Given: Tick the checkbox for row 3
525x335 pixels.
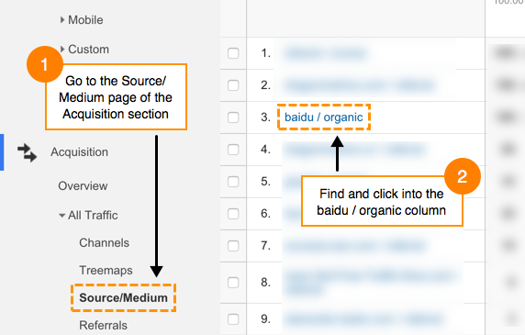Looking at the screenshot, I should (x=233, y=117).
